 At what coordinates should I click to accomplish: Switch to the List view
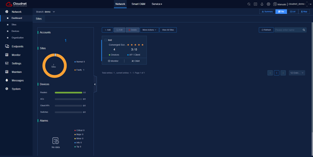coord(292,12)
